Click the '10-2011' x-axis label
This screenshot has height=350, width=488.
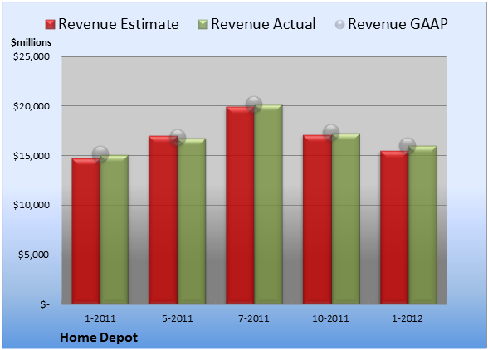(x=330, y=318)
